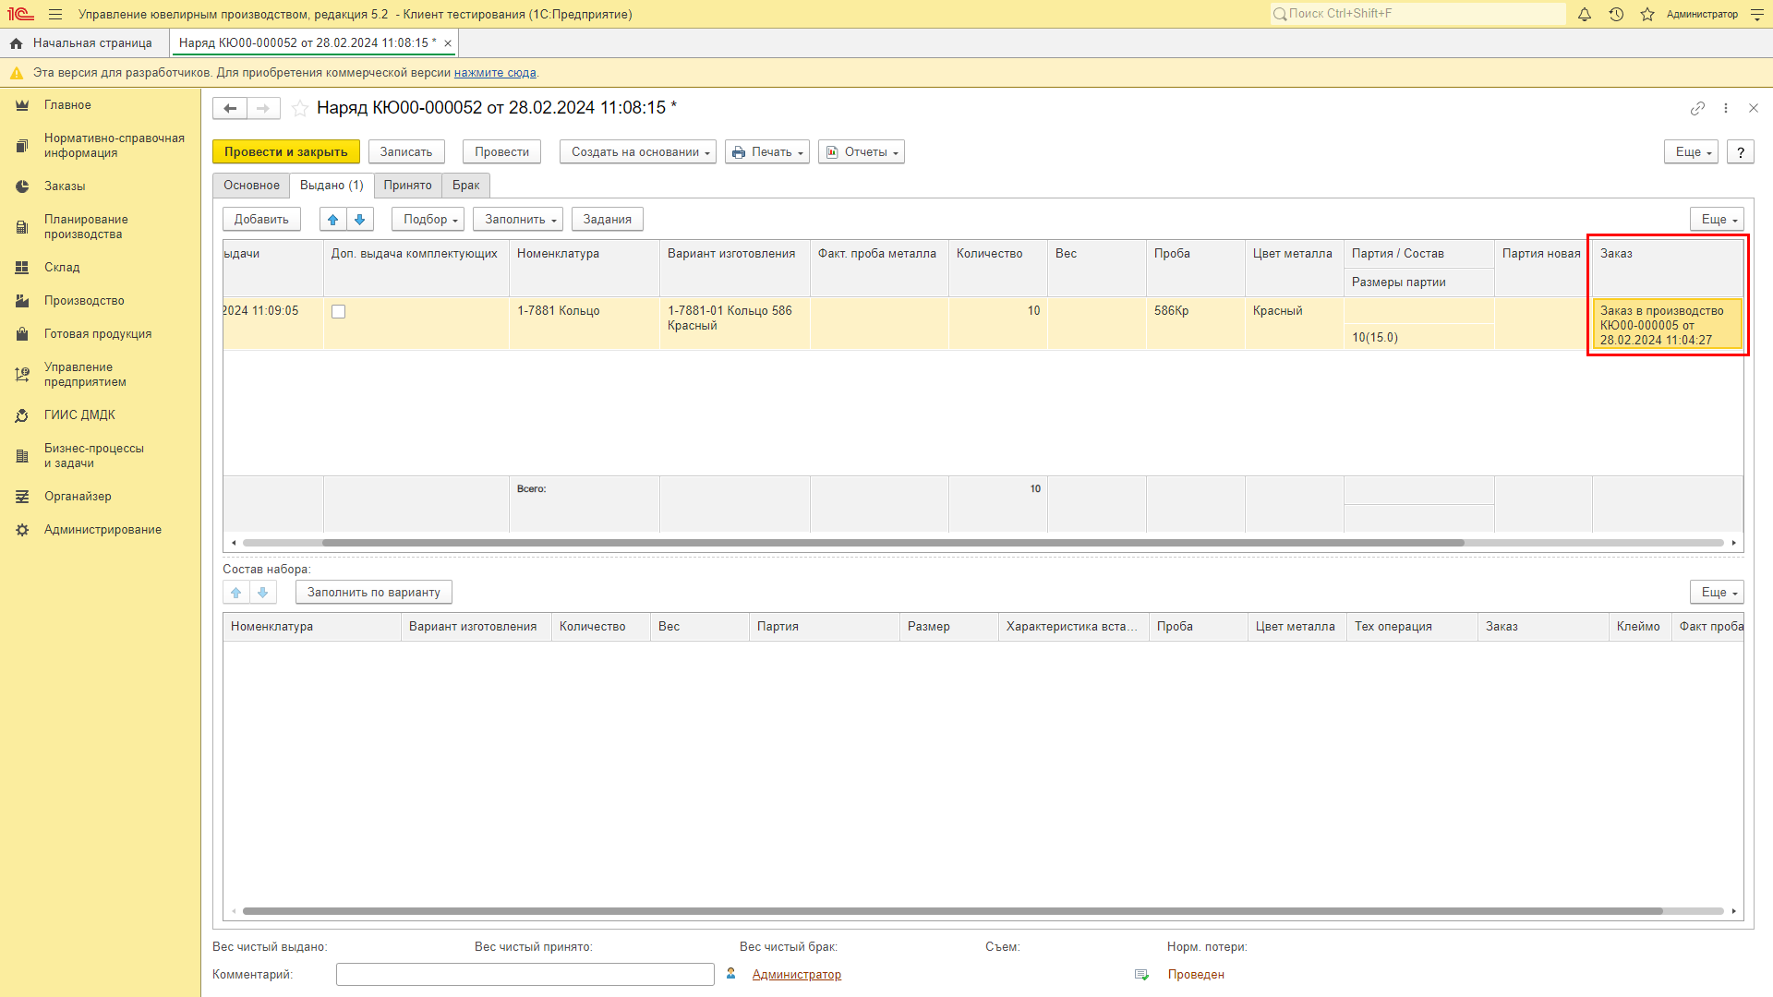Open notifications bell icon
The image size is (1773, 997).
click(x=1585, y=15)
